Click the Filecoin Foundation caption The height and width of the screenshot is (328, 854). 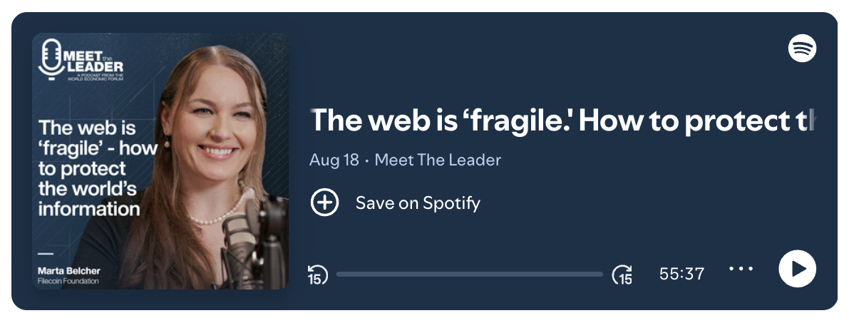coord(68,281)
